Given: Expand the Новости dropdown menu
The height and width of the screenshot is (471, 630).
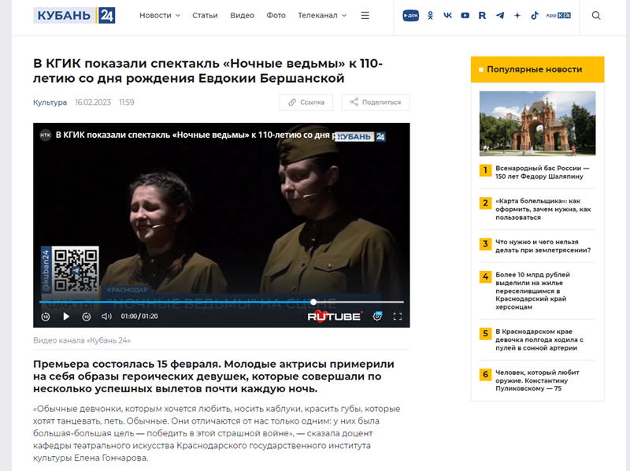Looking at the screenshot, I should (160, 15).
